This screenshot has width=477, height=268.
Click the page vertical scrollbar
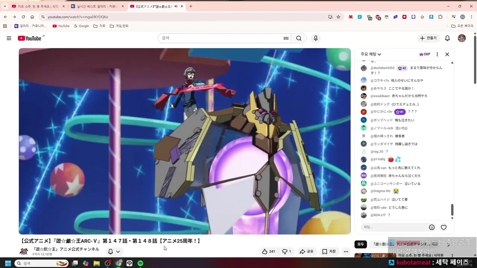pyautogui.click(x=475, y=59)
